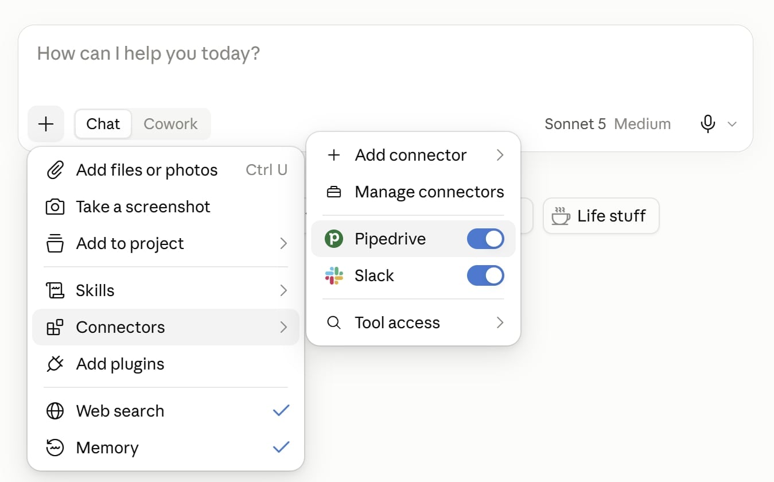Uncheck the Web search checkmark

281,411
